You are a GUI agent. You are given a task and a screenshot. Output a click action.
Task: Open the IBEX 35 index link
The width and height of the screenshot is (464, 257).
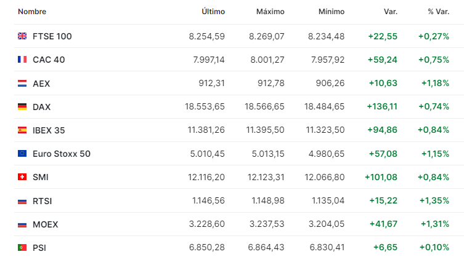(x=49, y=130)
